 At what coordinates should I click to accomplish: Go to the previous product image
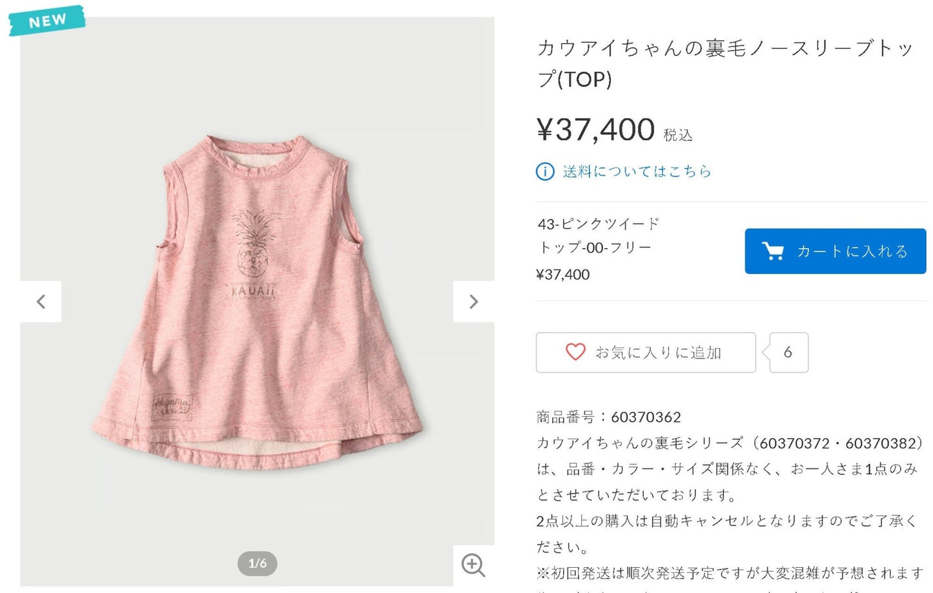[x=41, y=302]
